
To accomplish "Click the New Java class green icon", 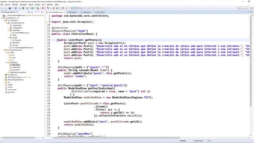I will coord(57,8).
